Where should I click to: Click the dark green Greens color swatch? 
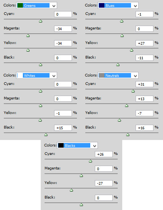[20, 5]
